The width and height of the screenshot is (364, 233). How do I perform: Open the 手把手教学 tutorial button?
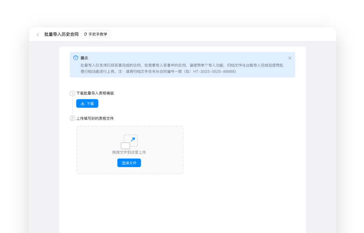coord(96,34)
